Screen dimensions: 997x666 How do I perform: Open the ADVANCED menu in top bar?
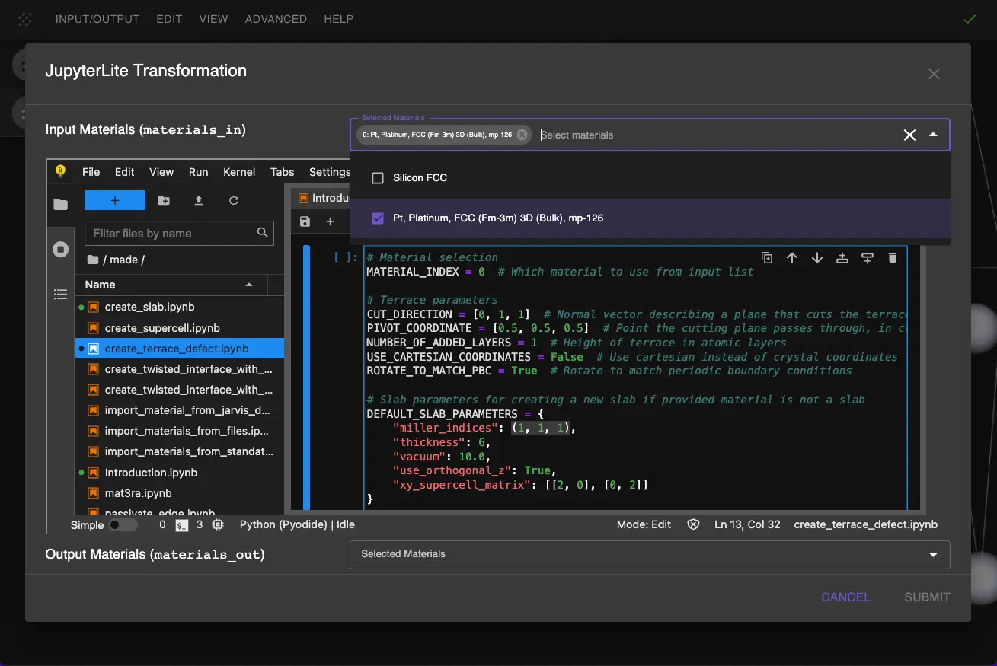pyautogui.click(x=276, y=19)
